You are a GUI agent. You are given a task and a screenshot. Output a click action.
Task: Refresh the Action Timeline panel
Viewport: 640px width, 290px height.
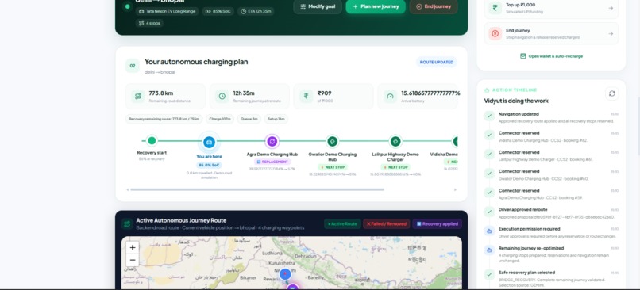pos(611,93)
